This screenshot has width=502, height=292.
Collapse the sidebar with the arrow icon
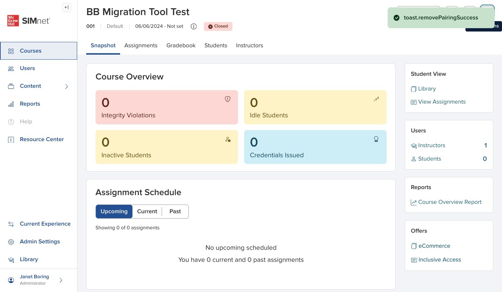[67, 7]
